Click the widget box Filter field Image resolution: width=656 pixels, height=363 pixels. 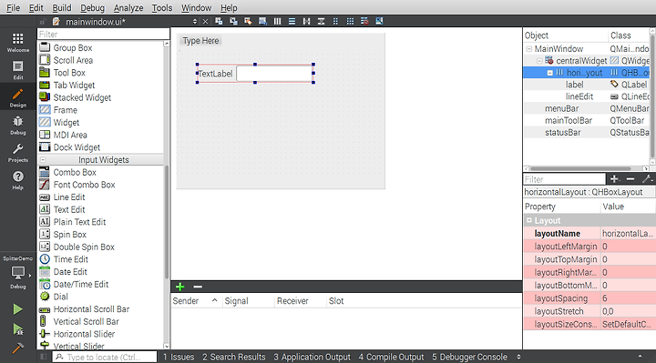(x=103, y=35)
